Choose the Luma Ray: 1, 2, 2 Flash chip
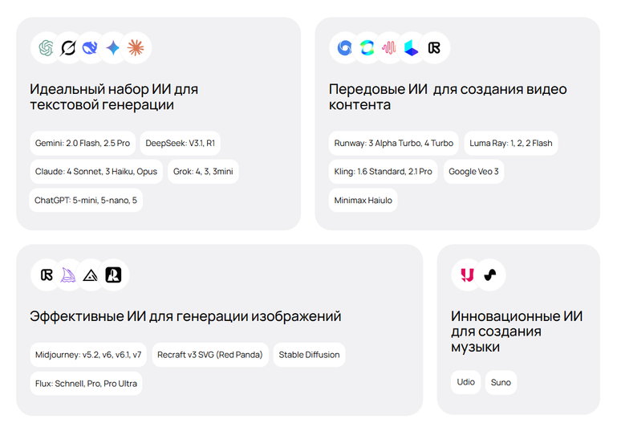Viewport: 617px width, 427px height. point(511,143)
